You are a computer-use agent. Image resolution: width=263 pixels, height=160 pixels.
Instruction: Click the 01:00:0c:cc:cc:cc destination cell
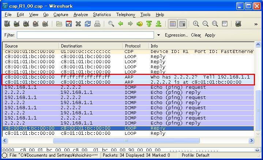tap(86, 52)
